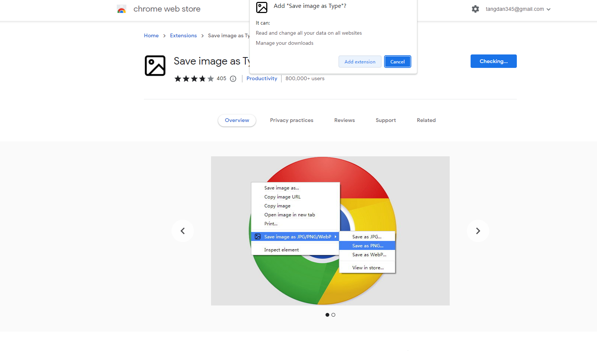Click the 405 ratings count

pyautogui.click(x=221, y=79)
